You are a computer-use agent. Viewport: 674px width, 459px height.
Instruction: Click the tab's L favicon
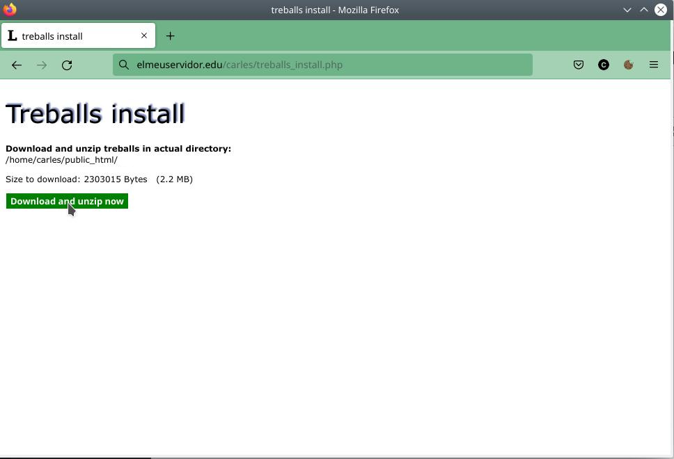[x=13, y=35]
